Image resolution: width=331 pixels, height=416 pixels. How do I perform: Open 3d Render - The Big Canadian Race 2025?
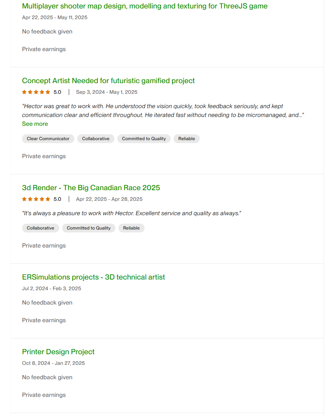point(91,188)
